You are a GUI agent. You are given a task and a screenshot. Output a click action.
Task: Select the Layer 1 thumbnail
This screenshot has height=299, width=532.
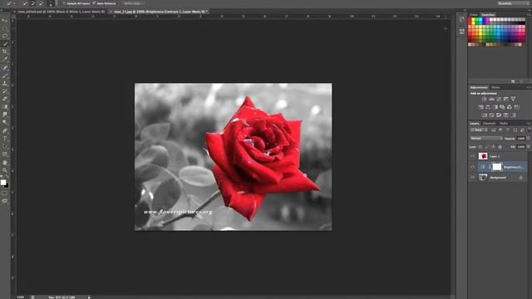[483, 156]
